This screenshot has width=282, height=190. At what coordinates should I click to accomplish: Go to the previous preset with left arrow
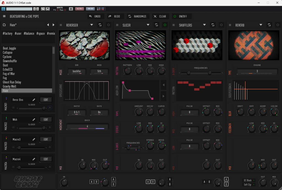pyautogui.click(x=48, y=25)
